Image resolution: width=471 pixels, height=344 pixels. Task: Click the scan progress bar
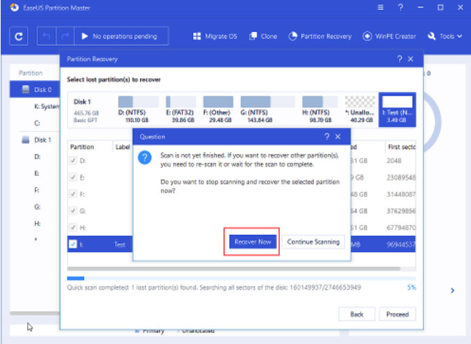pyautogui.click(x=241, y=278)
